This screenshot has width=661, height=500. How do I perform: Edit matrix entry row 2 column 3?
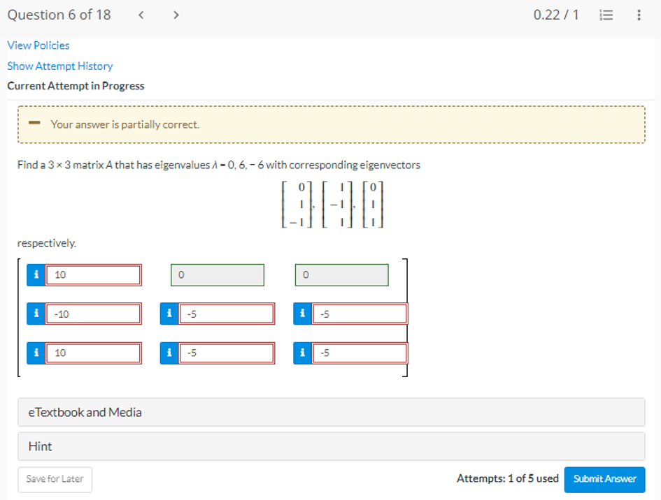coord(360,314)
